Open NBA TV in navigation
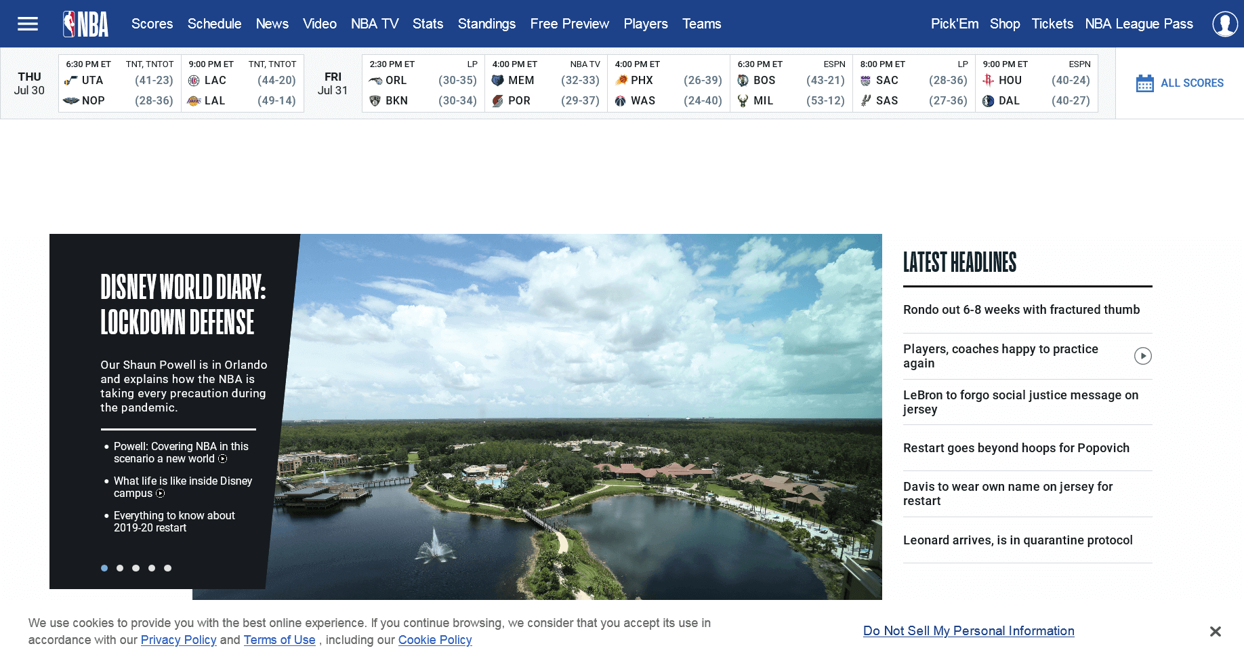This screenshot has height=663, width=1244. click(375, 24)
